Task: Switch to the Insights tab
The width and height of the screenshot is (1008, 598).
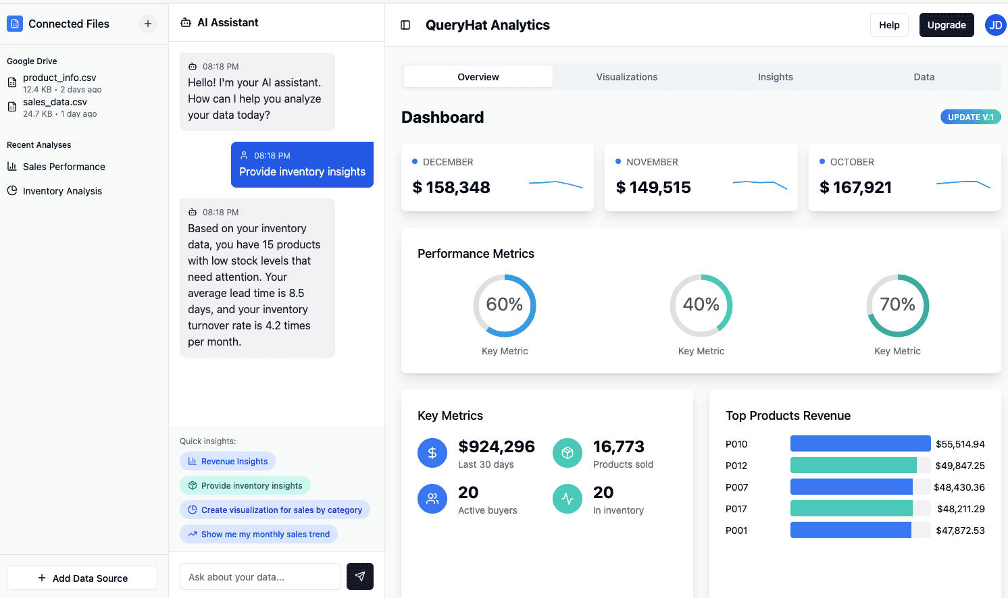Action: (776, 77)
